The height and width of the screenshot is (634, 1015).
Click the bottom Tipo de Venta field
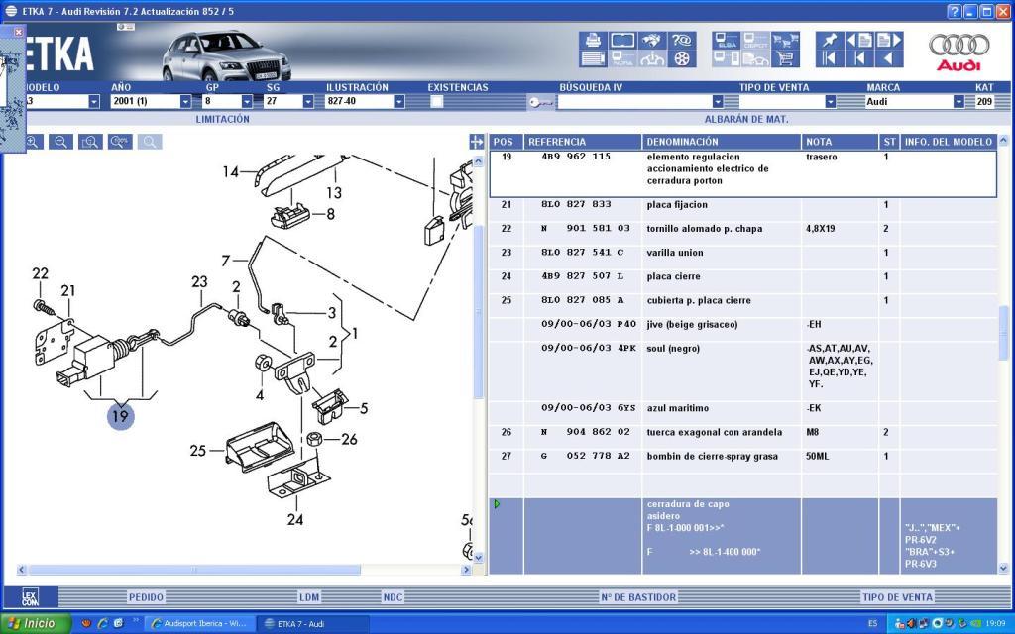click(897, 597)
